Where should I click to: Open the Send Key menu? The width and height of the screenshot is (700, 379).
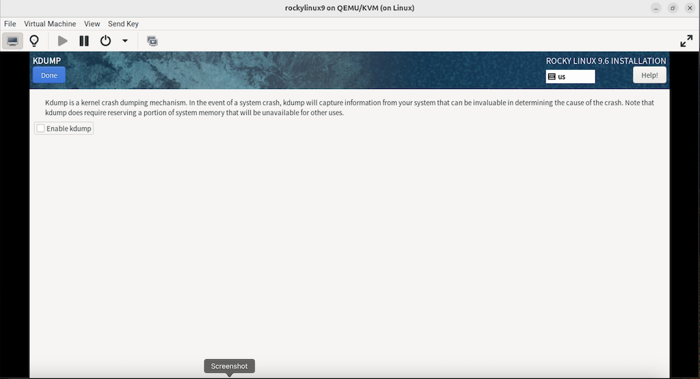coord(123,24)
